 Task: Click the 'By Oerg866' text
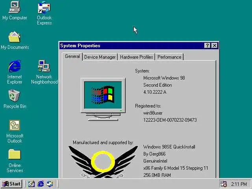[x=154, y=154]
